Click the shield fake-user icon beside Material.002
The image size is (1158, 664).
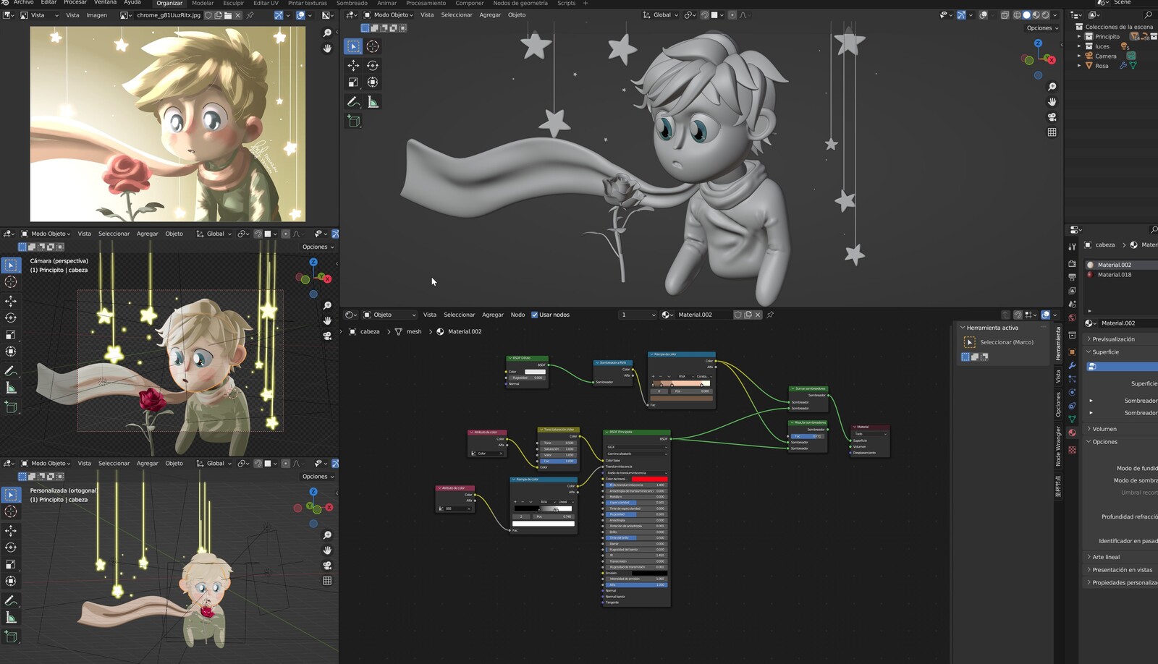(738, 315)
